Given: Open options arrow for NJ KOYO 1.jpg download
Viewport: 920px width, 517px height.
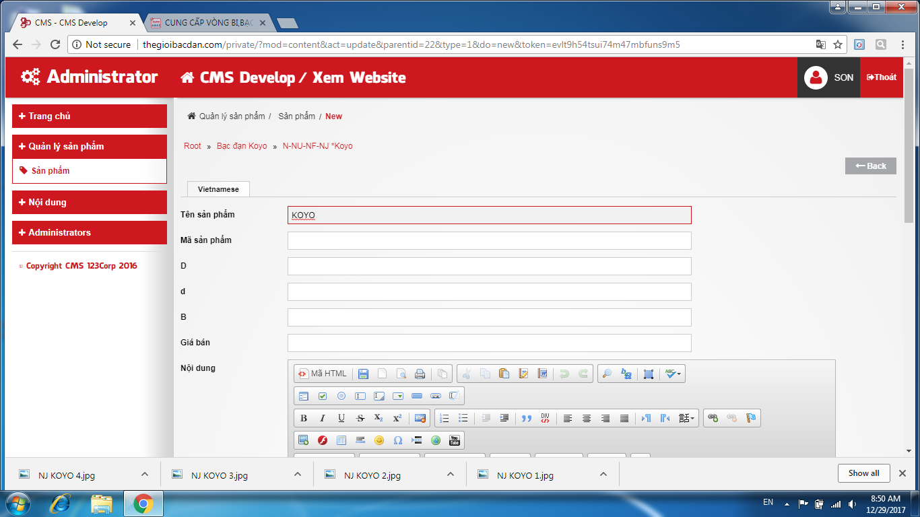Looking at the screenshot, I should (x=603, y=475).
